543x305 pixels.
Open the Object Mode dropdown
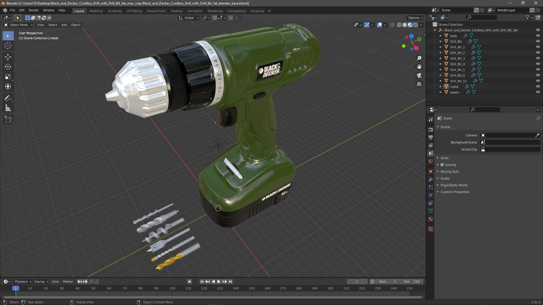point(18,25)
